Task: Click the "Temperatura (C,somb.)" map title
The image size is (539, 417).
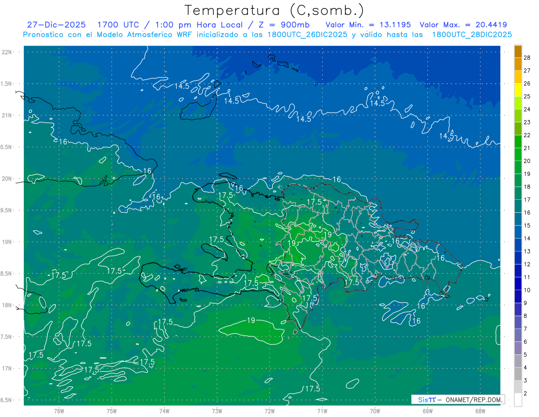Action: (274, 10)
